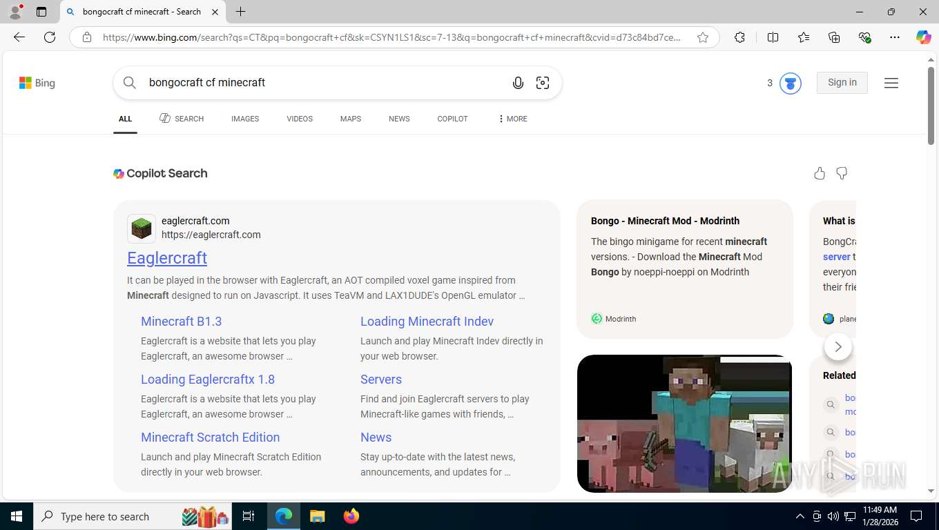The height and width of the screenshot is (530, 939).
Task: Open the Loading Eaglercraftx 1.8 link
Action: 208,380
